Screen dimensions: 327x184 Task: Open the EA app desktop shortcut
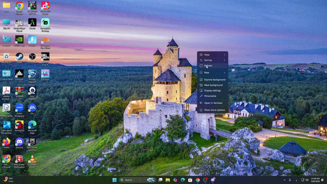tap(32, 109)
